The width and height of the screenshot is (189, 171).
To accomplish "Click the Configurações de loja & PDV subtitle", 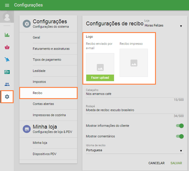I will click(53, 132).
